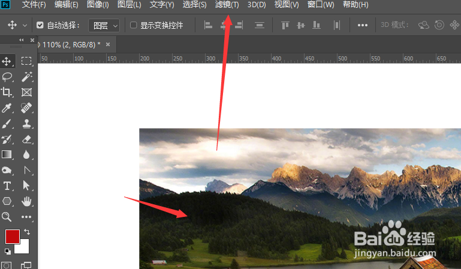The width and height of the screenshot is (461, 269).
Task: Open the 文件(F) menu
Action: [x=34, y=5]
